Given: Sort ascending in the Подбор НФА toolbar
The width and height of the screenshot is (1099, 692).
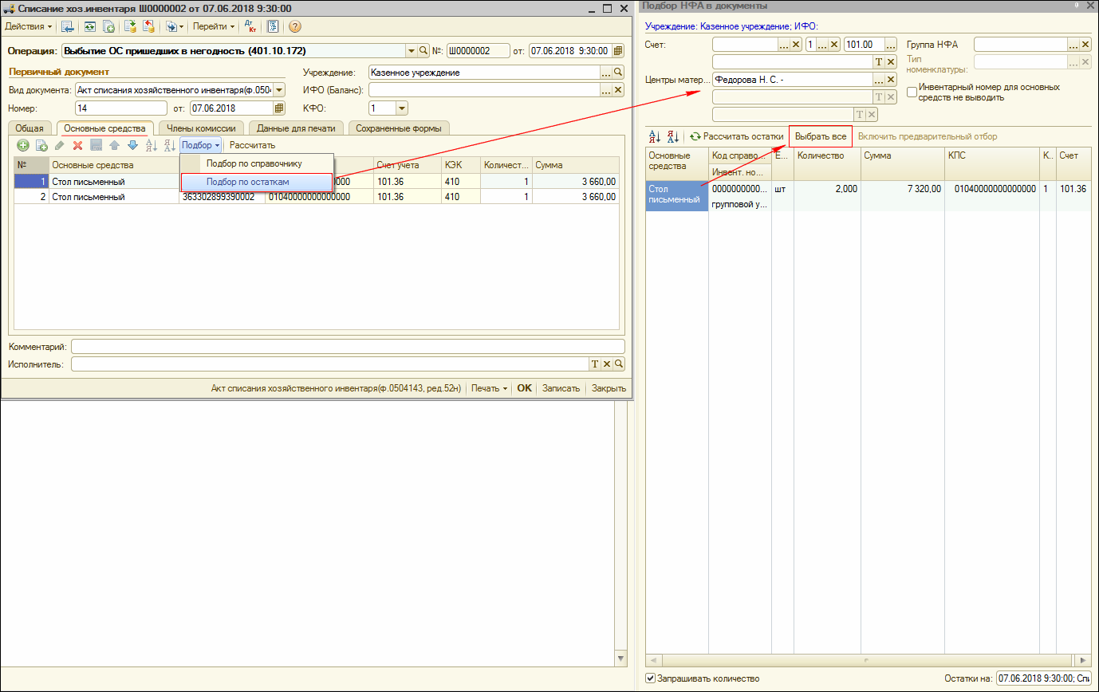Looking at the screenshot, I should [x=655, y=136].
